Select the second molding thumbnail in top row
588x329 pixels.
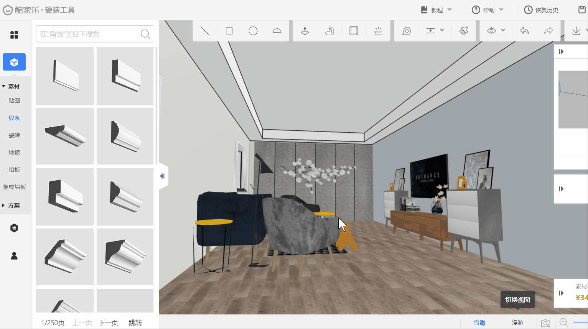(x=125, y=76)
